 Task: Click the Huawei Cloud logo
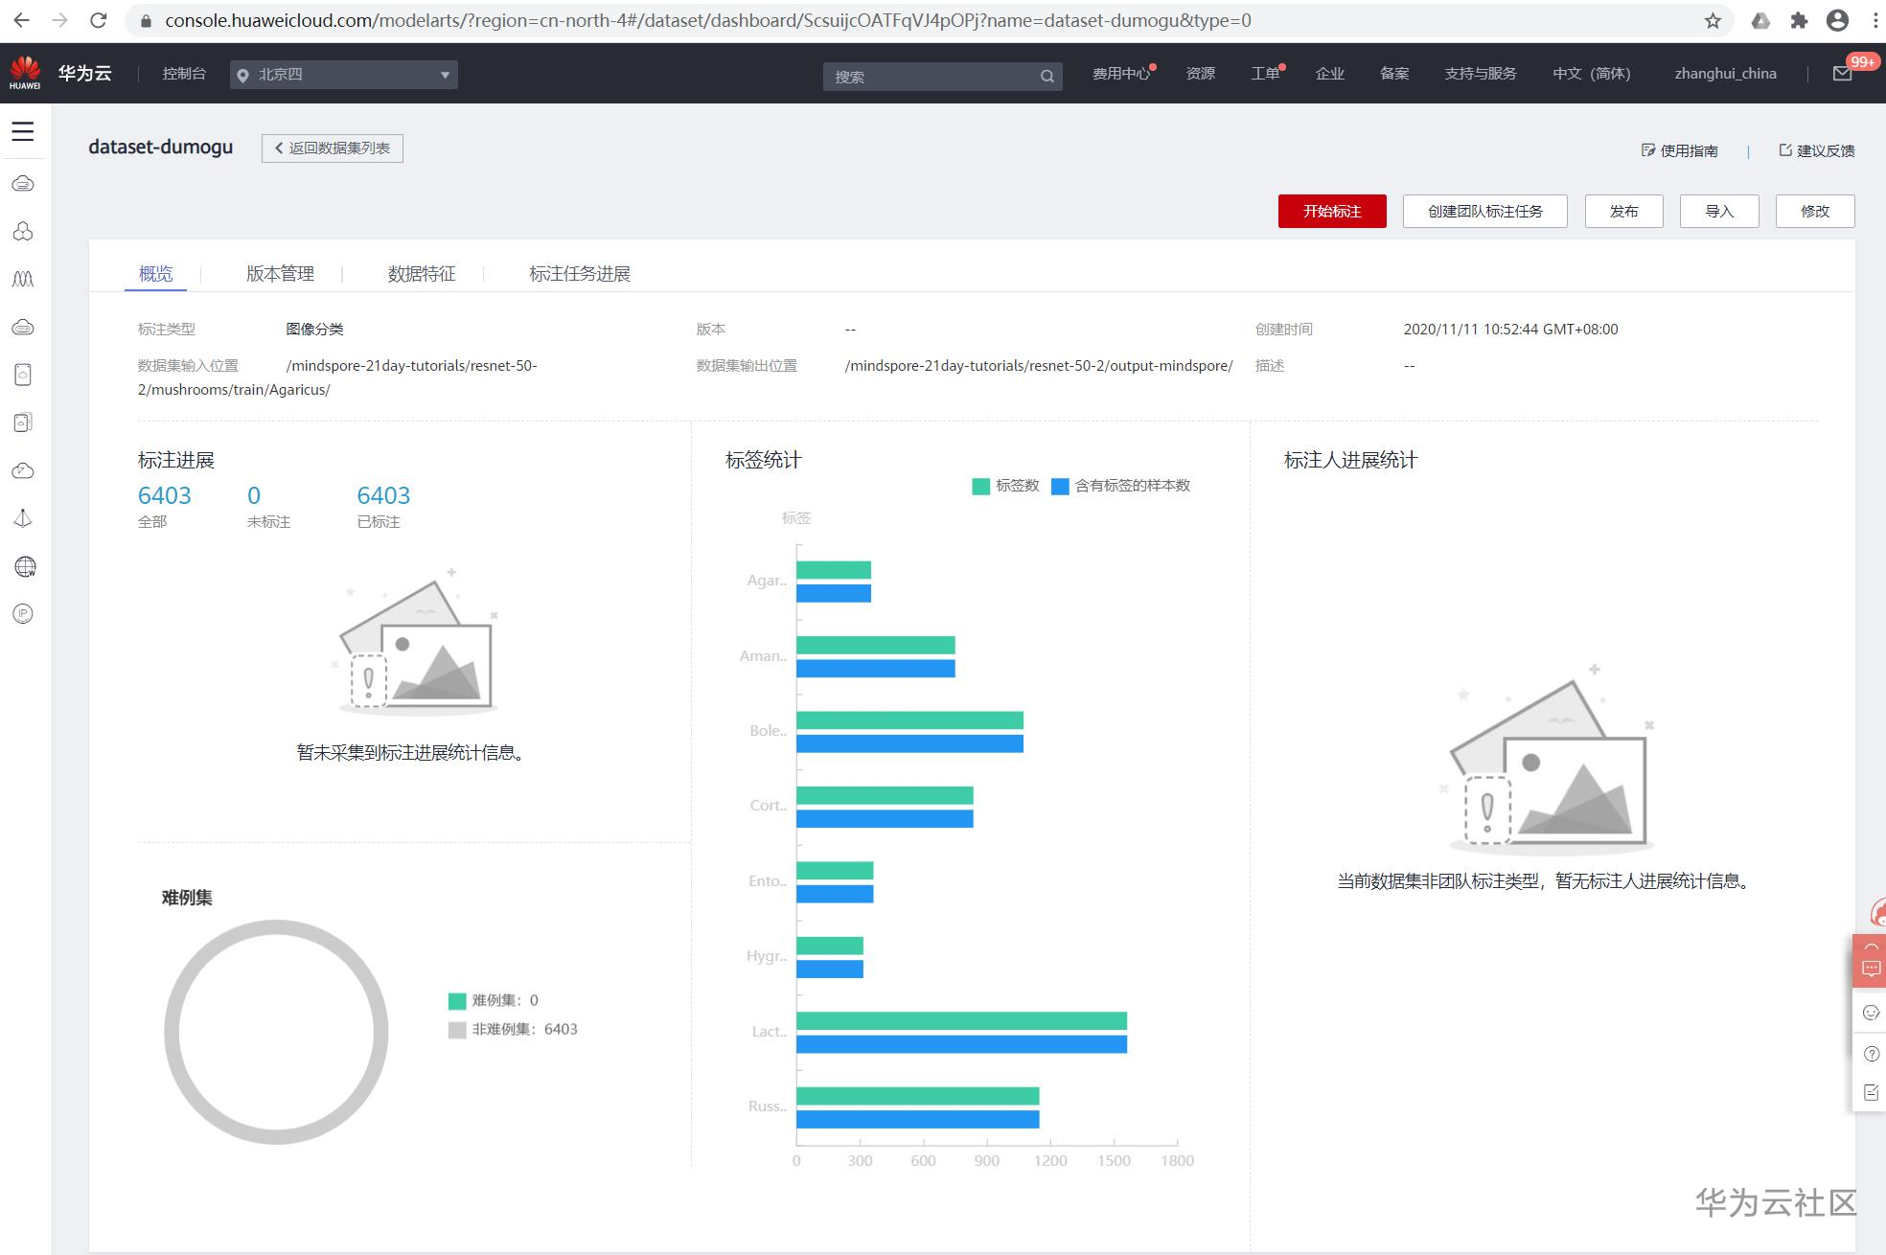(25, 73)
